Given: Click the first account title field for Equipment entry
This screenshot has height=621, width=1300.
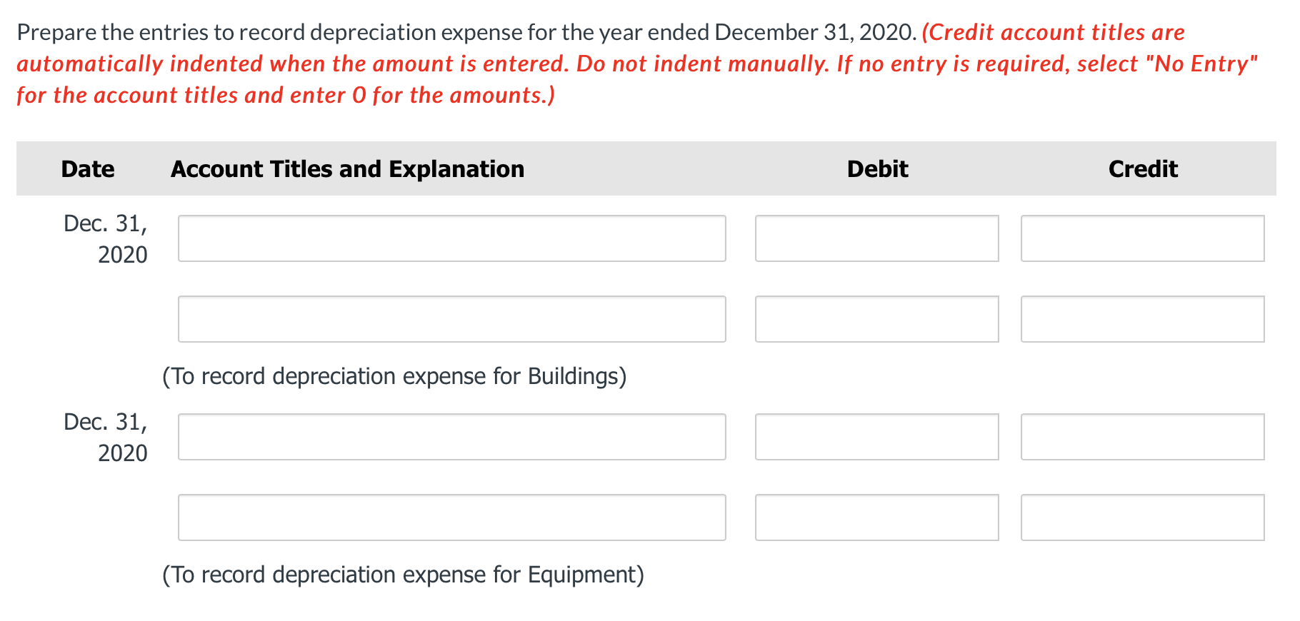Looking at the screenshot, I should coord(451,437).
